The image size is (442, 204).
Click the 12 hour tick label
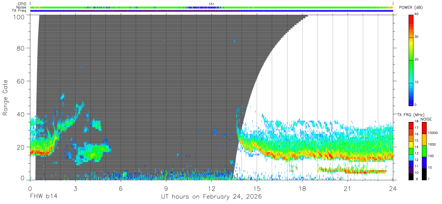pos(212,188)
